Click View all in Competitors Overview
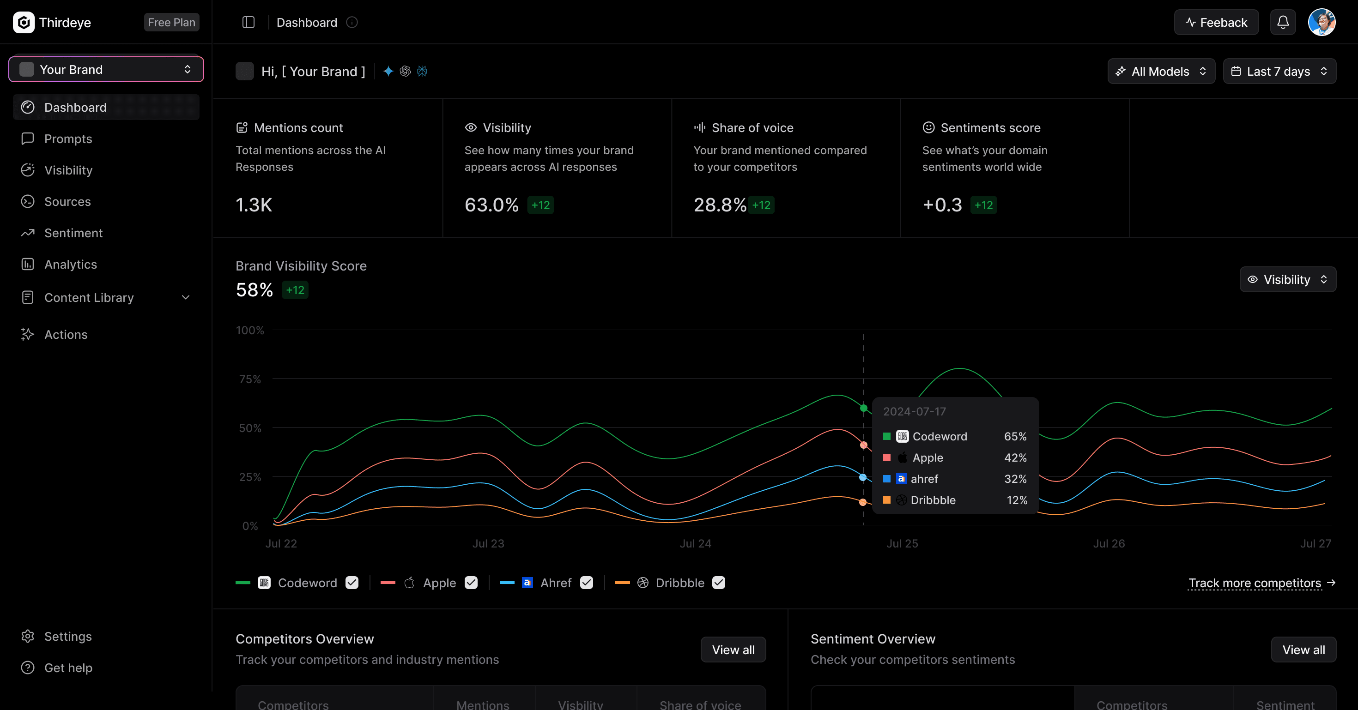The image size is (1358, 710). tap(733, 650)
